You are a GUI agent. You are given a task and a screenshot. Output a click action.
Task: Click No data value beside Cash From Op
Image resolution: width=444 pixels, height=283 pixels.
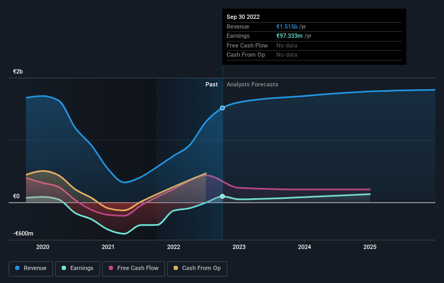(287, 55)
